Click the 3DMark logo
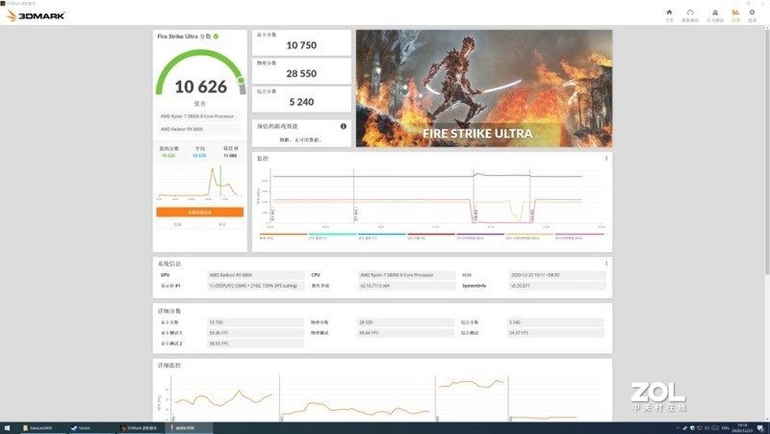This screenshot has width=770, height=434. [36, 15]
